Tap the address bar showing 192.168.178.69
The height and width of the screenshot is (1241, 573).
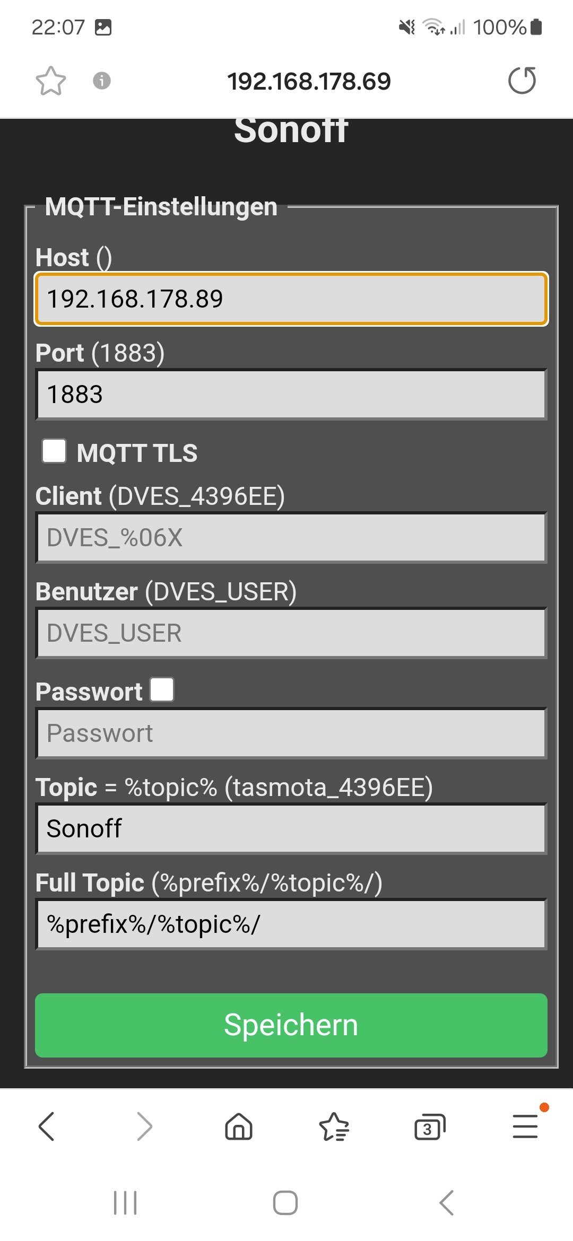click(309, 81)
